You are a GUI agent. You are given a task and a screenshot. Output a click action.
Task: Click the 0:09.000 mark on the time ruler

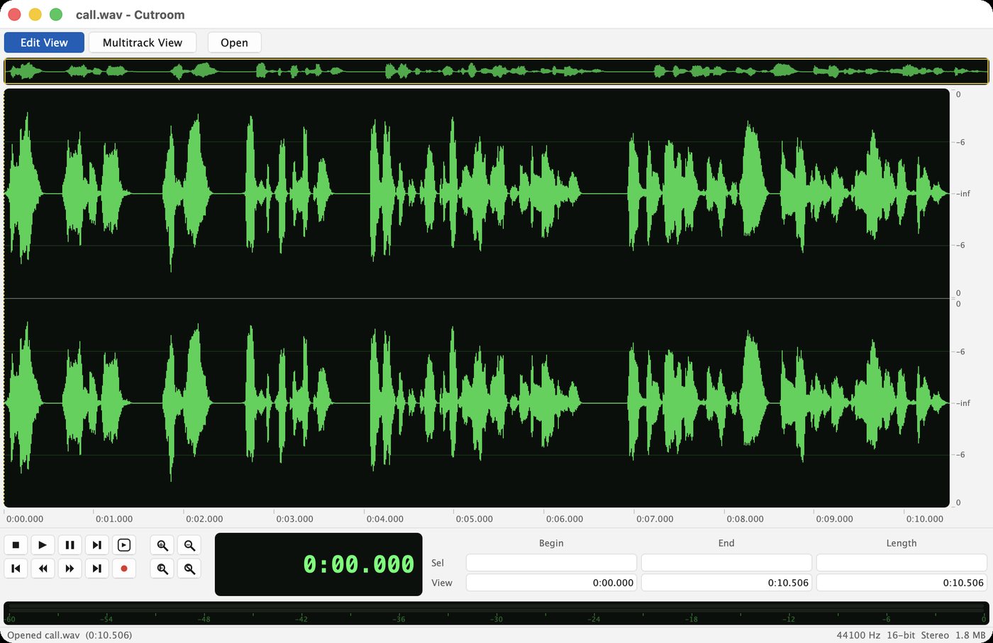click(835, 519)
